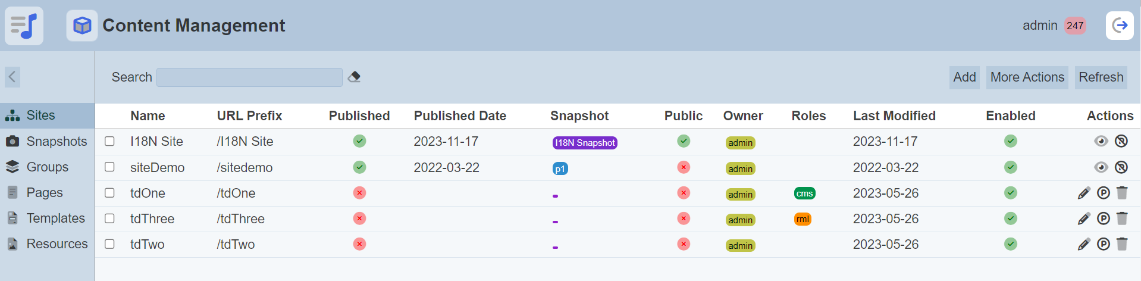Unpublish the I18N Site
This screenshot has width=1141, height=281.
(x=1121, y=141)
